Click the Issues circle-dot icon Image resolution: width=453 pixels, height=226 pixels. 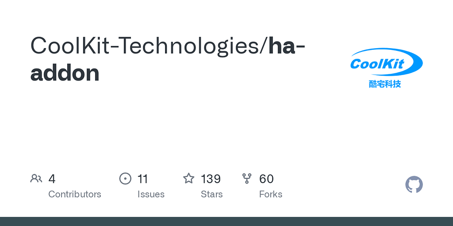126,179
